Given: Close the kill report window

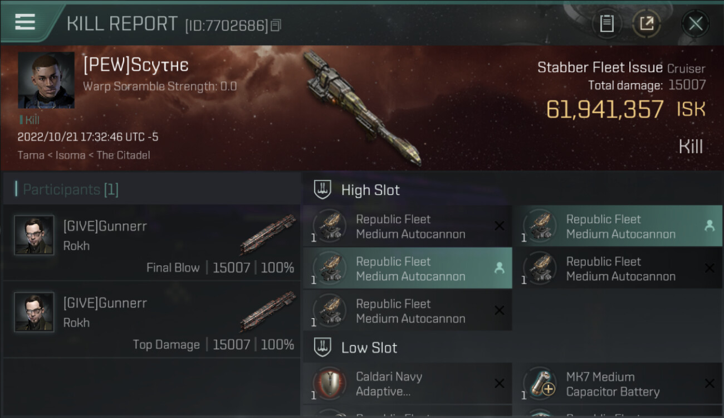Looking at the screenshot, I should click(696, 24).
